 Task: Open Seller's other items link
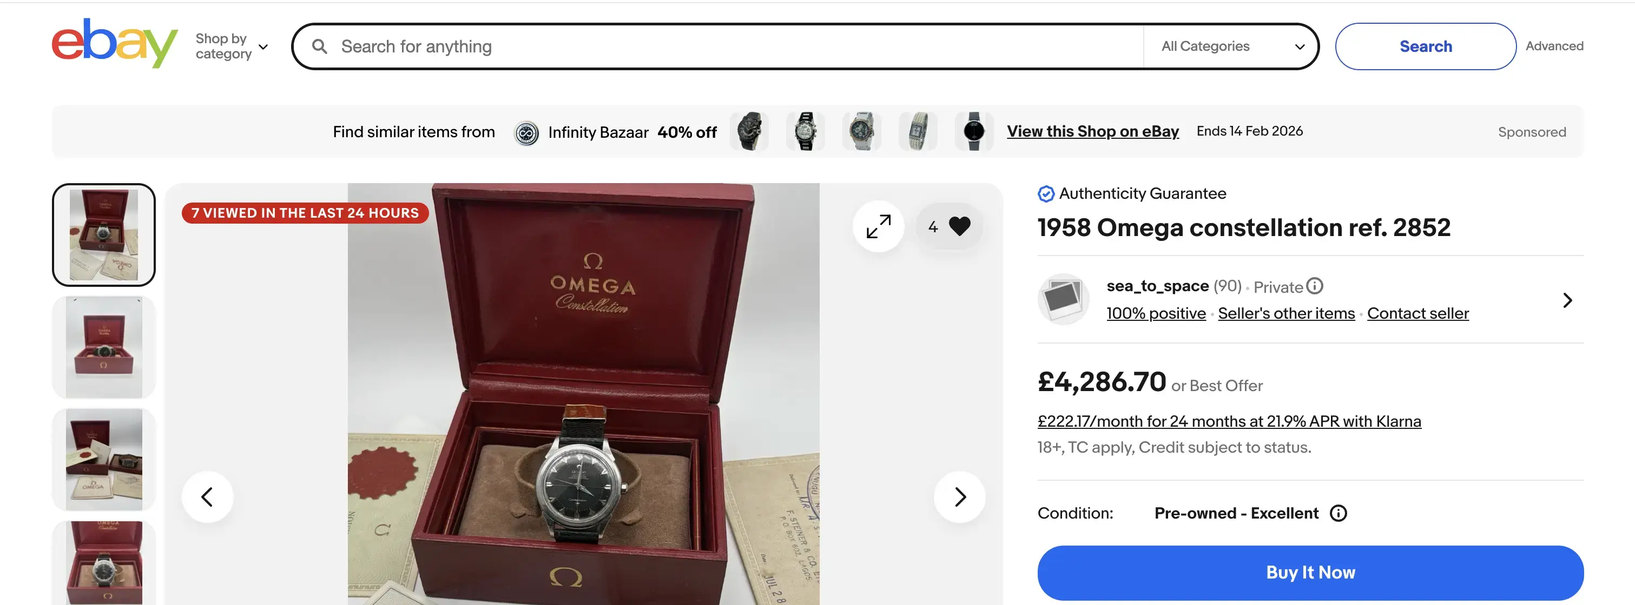[1286, 313]
